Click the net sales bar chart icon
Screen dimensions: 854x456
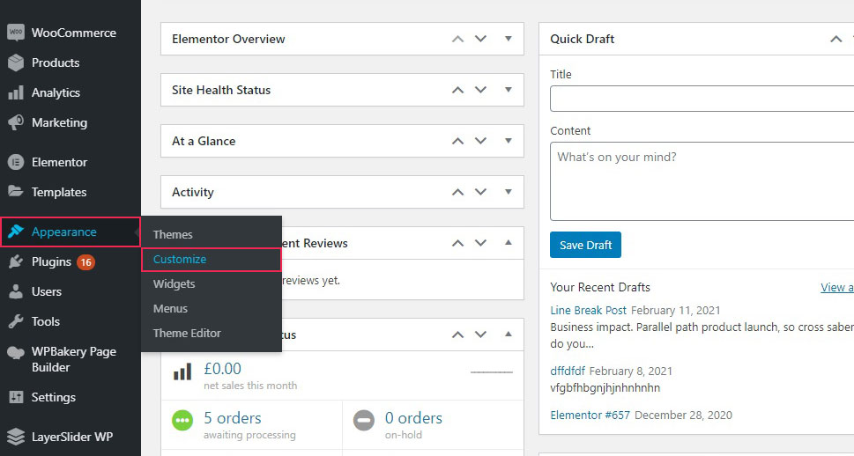click(x=182, y=372)
